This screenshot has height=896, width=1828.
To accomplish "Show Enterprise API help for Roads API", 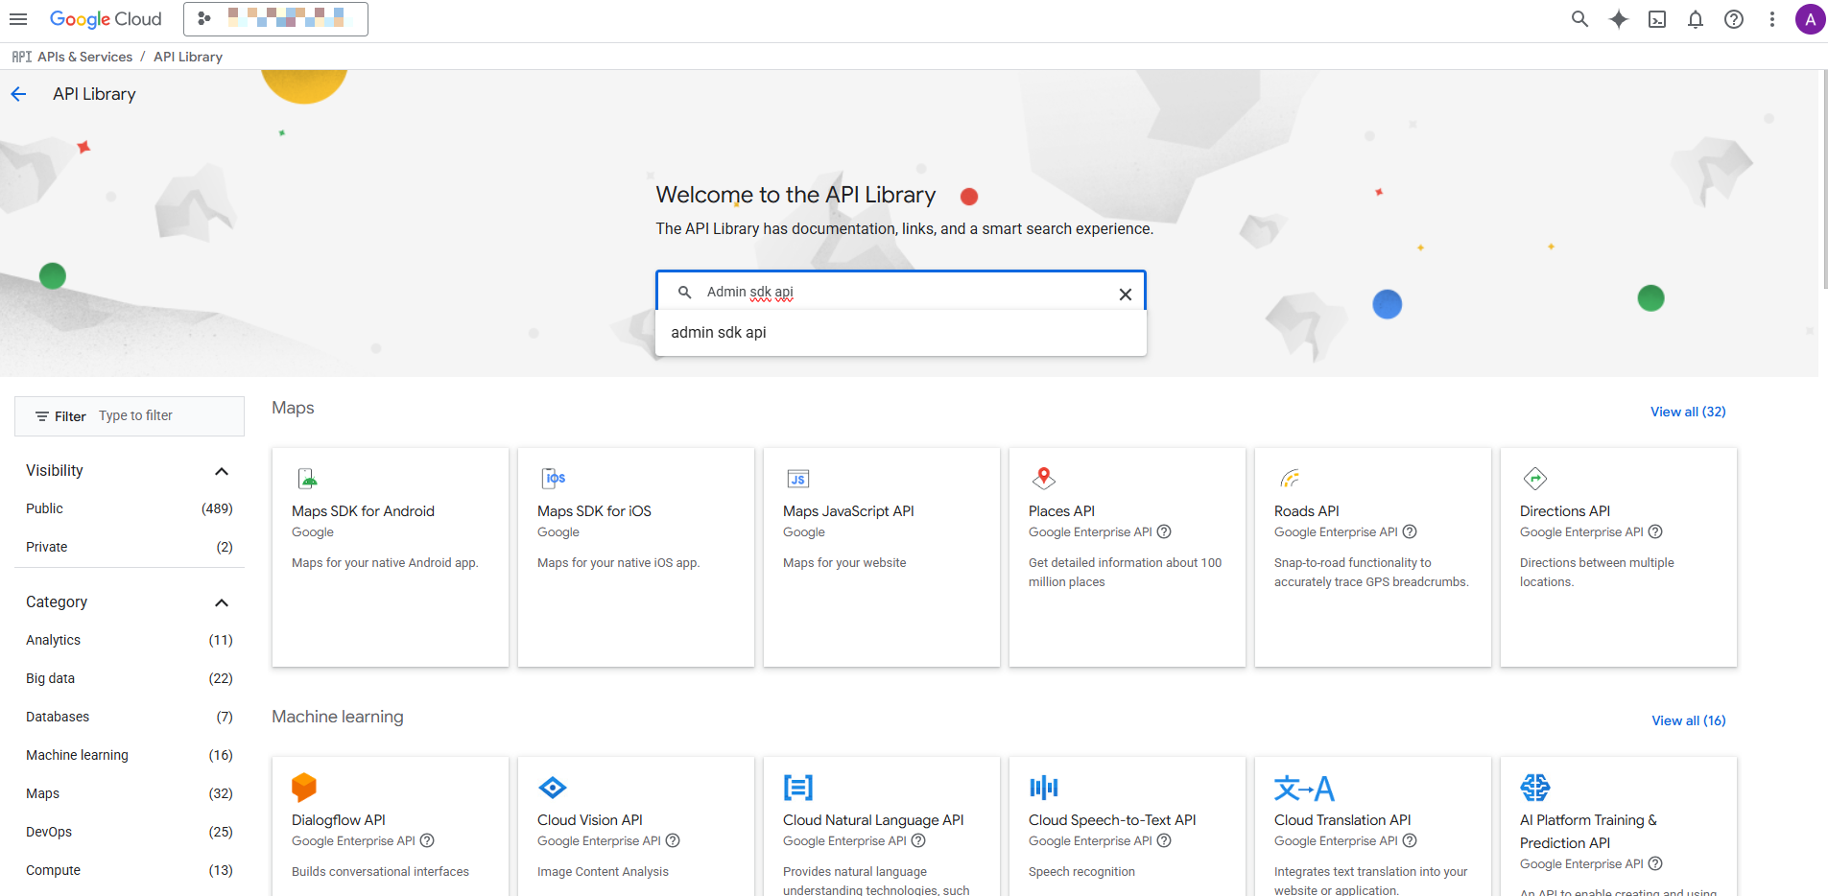I will click(1410, 531).
